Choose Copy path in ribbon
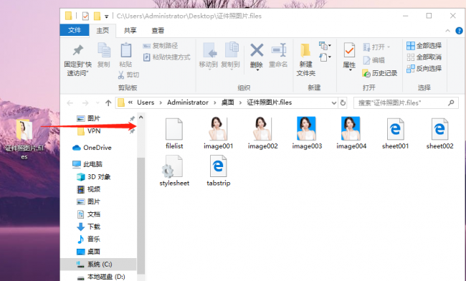The height and width of the screenshot is (281, 466). click(161, 46)
